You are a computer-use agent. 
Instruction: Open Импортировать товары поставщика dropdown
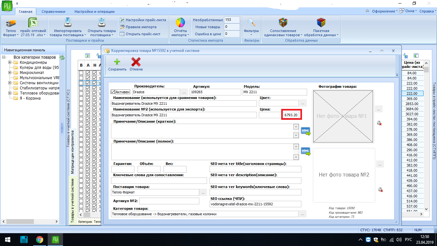point(68,27)
